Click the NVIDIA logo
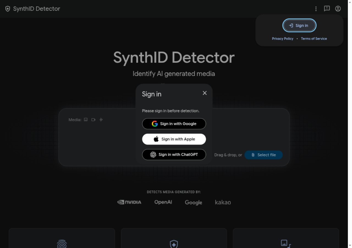The height and width of the screenshot is (248, 352). click(129, 202)
